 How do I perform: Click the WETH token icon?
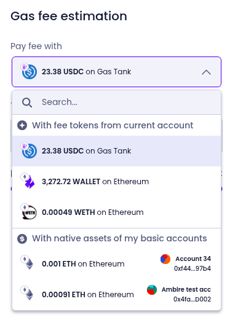[x=30, y=212]
